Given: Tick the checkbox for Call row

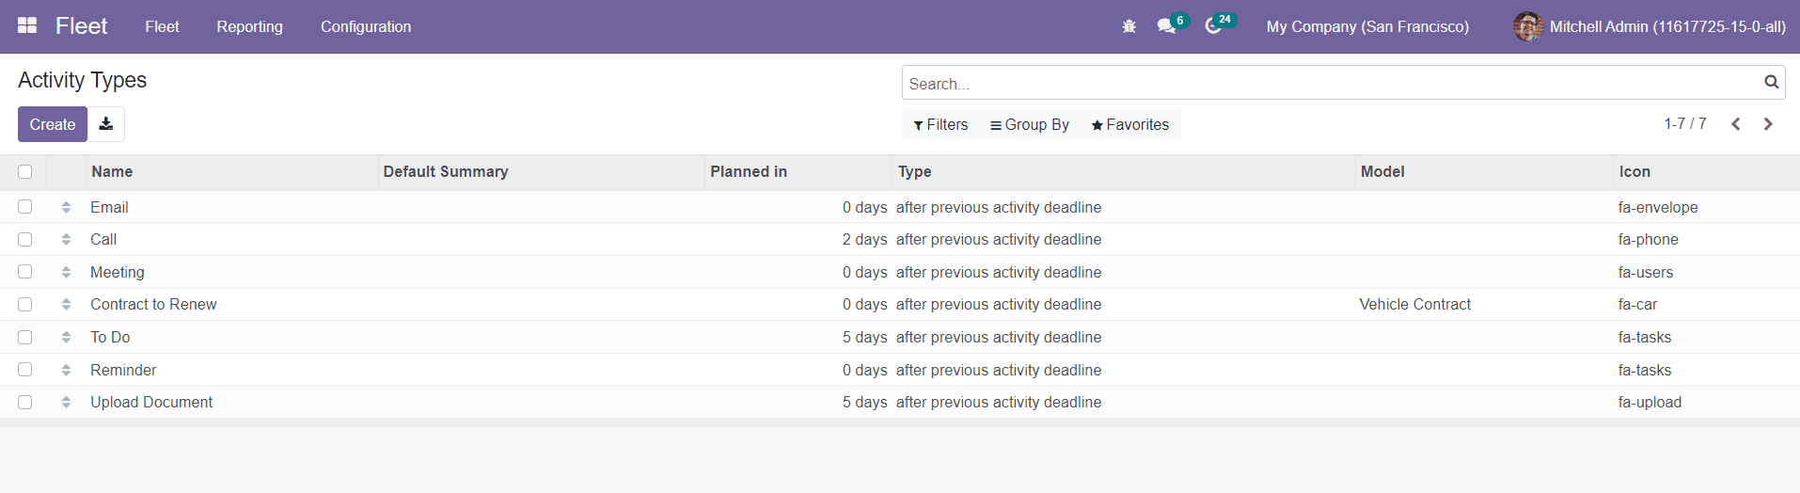Looking at the screenshot, I should 25,240.
